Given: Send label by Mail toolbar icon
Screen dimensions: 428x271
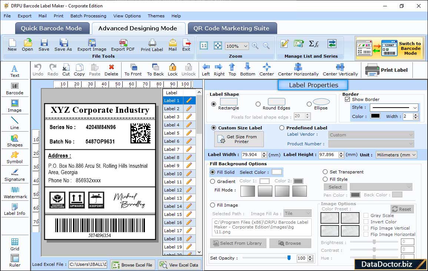Looking at the screenshot, I should (173, 45).
